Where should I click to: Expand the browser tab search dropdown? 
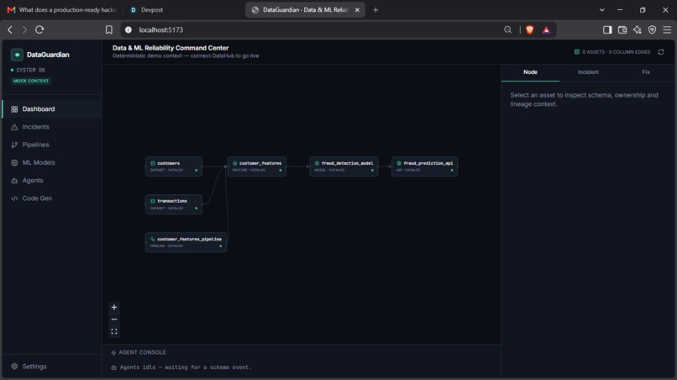tap(602, 10)
